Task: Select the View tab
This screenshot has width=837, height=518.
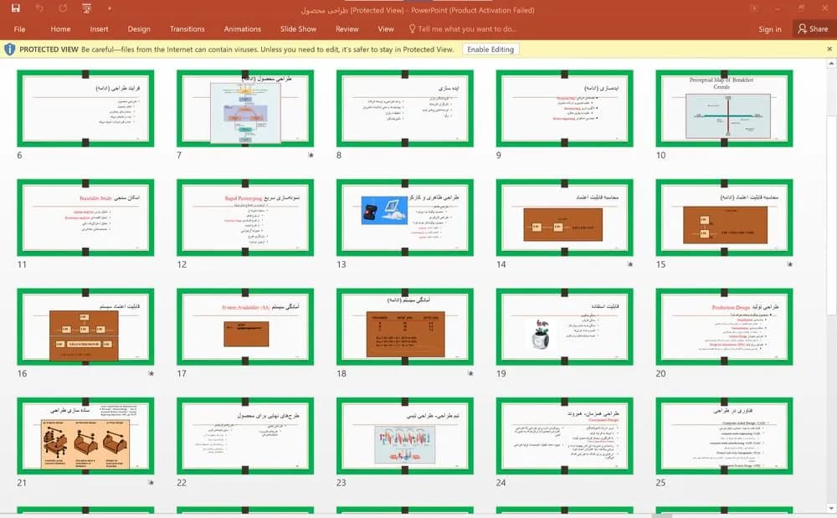Action: (385, 28)
